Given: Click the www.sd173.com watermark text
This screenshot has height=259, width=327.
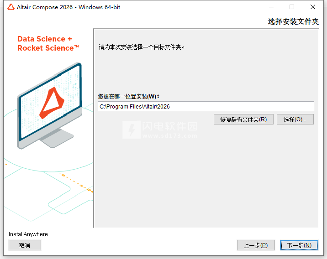Looking at the screenshot, I should pos(169,136).
